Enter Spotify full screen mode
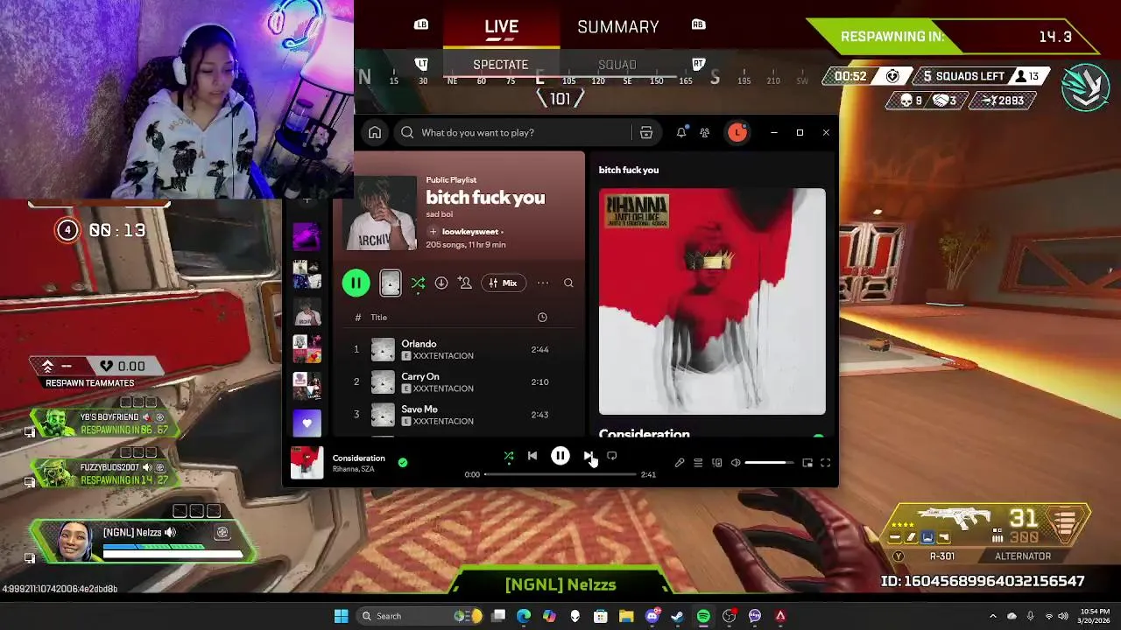Image resolution: width=1121 pixels, height=630 pixels. click(x=825, y=463)
